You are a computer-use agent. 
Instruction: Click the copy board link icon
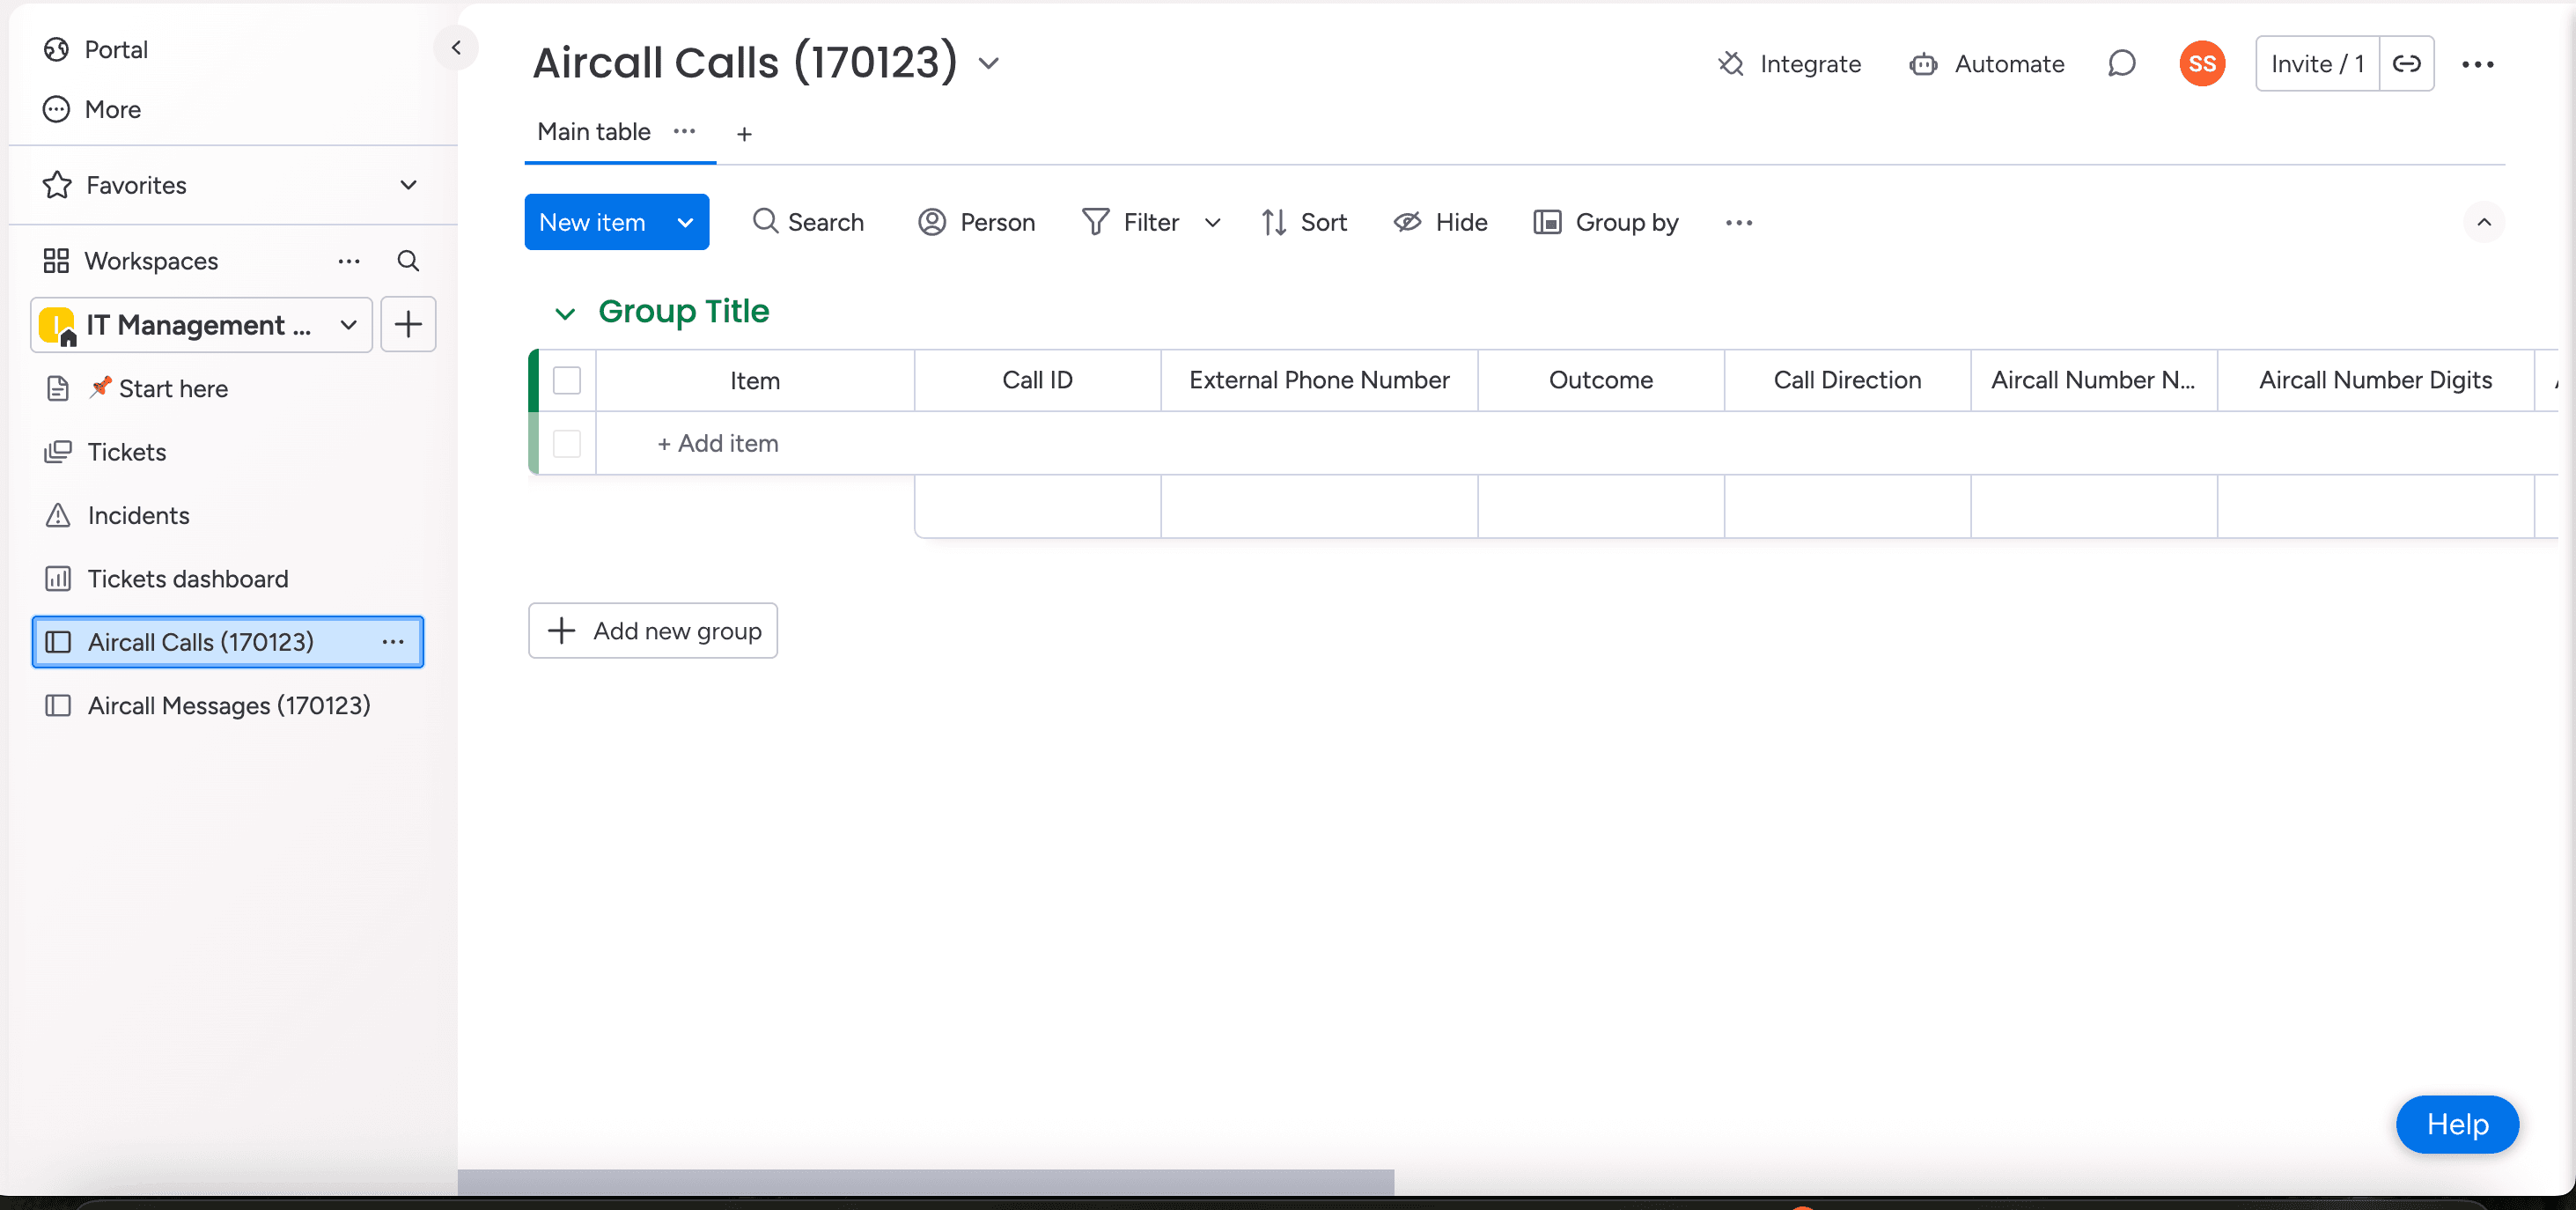[x=2406, y=64]
